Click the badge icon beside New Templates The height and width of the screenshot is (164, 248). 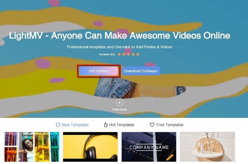tap(58, 125)
